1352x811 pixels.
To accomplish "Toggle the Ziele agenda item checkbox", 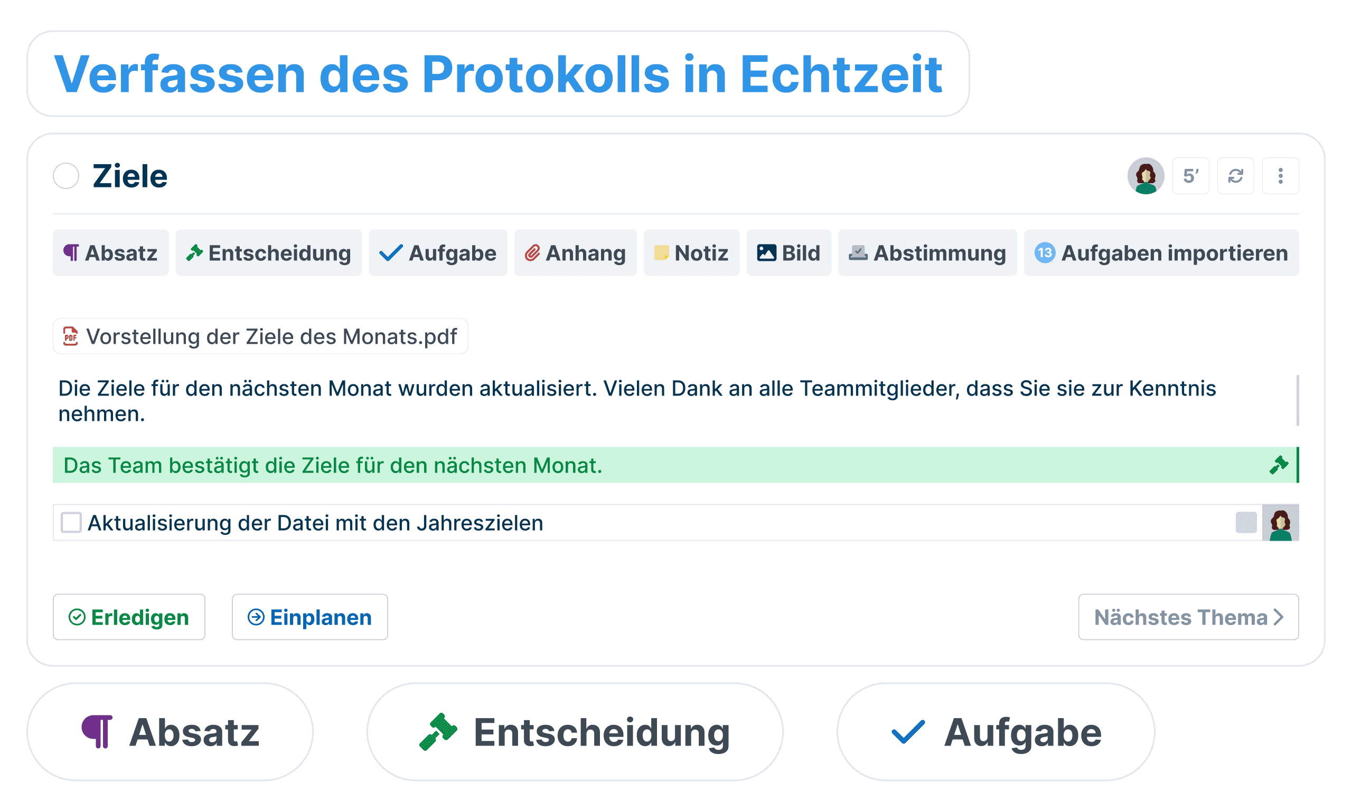I will click(69, 176).
